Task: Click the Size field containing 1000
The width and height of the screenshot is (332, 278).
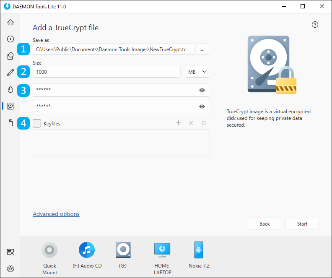Action: [106, 72]
